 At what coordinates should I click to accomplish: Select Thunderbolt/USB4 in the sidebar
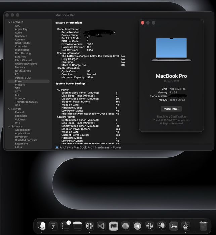pyautogui.click(x=27, y=102)
